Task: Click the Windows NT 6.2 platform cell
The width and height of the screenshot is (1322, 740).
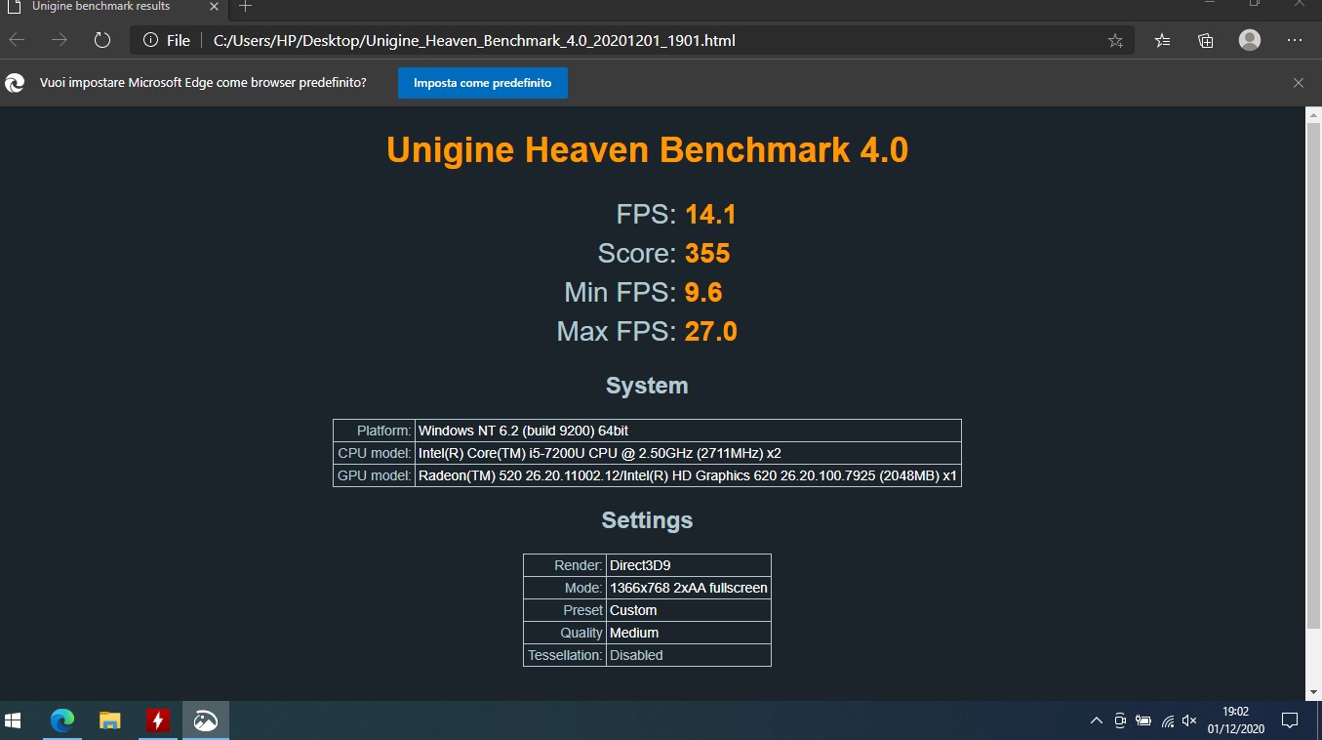Action: coord(688,431)
